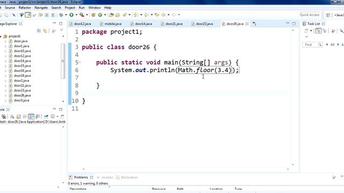This screenshot has width=344, height=193.
Task: Click the Debug bug icon in toolbar
Action: 61,15
